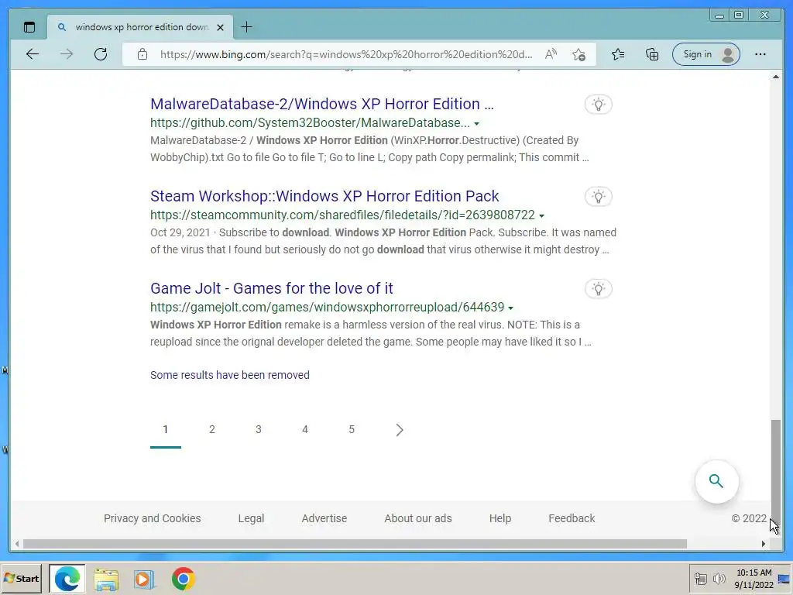Viewport: 793px width, 595px height.
Task: Open Feedback footer link
Action: tap(572, 518)
